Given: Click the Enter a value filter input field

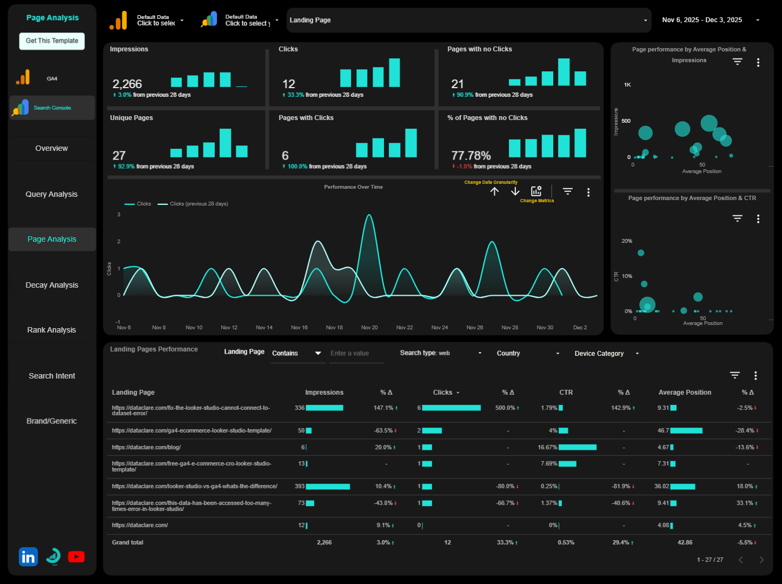Looking at the screenshot, I should 356,353.
